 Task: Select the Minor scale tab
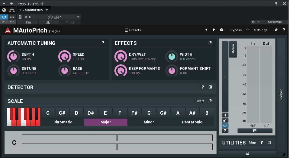tap(149, 122)
